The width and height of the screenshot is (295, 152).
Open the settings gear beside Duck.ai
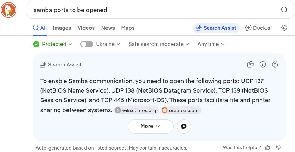click(x=284, y=28)
